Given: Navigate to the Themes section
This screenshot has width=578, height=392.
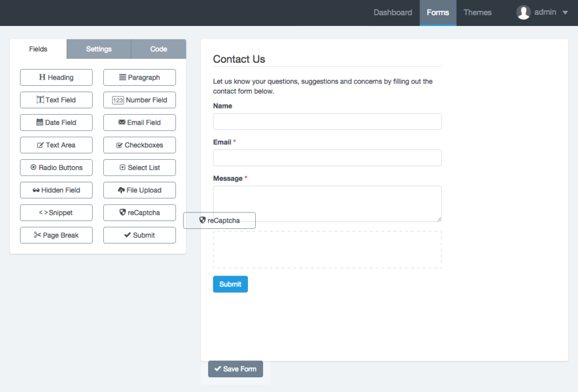Looking at the screenshot, I should (477, 12).
